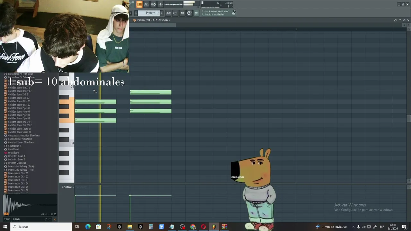Click the browser search folder icon
Viewport: 411px width, 231px height.
coord(50,219)
